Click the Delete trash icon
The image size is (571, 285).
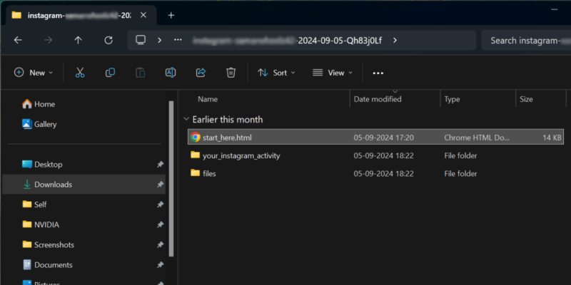[x=231, y=73]
